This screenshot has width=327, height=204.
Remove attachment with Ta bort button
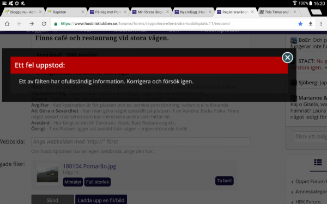click(224, 181)
